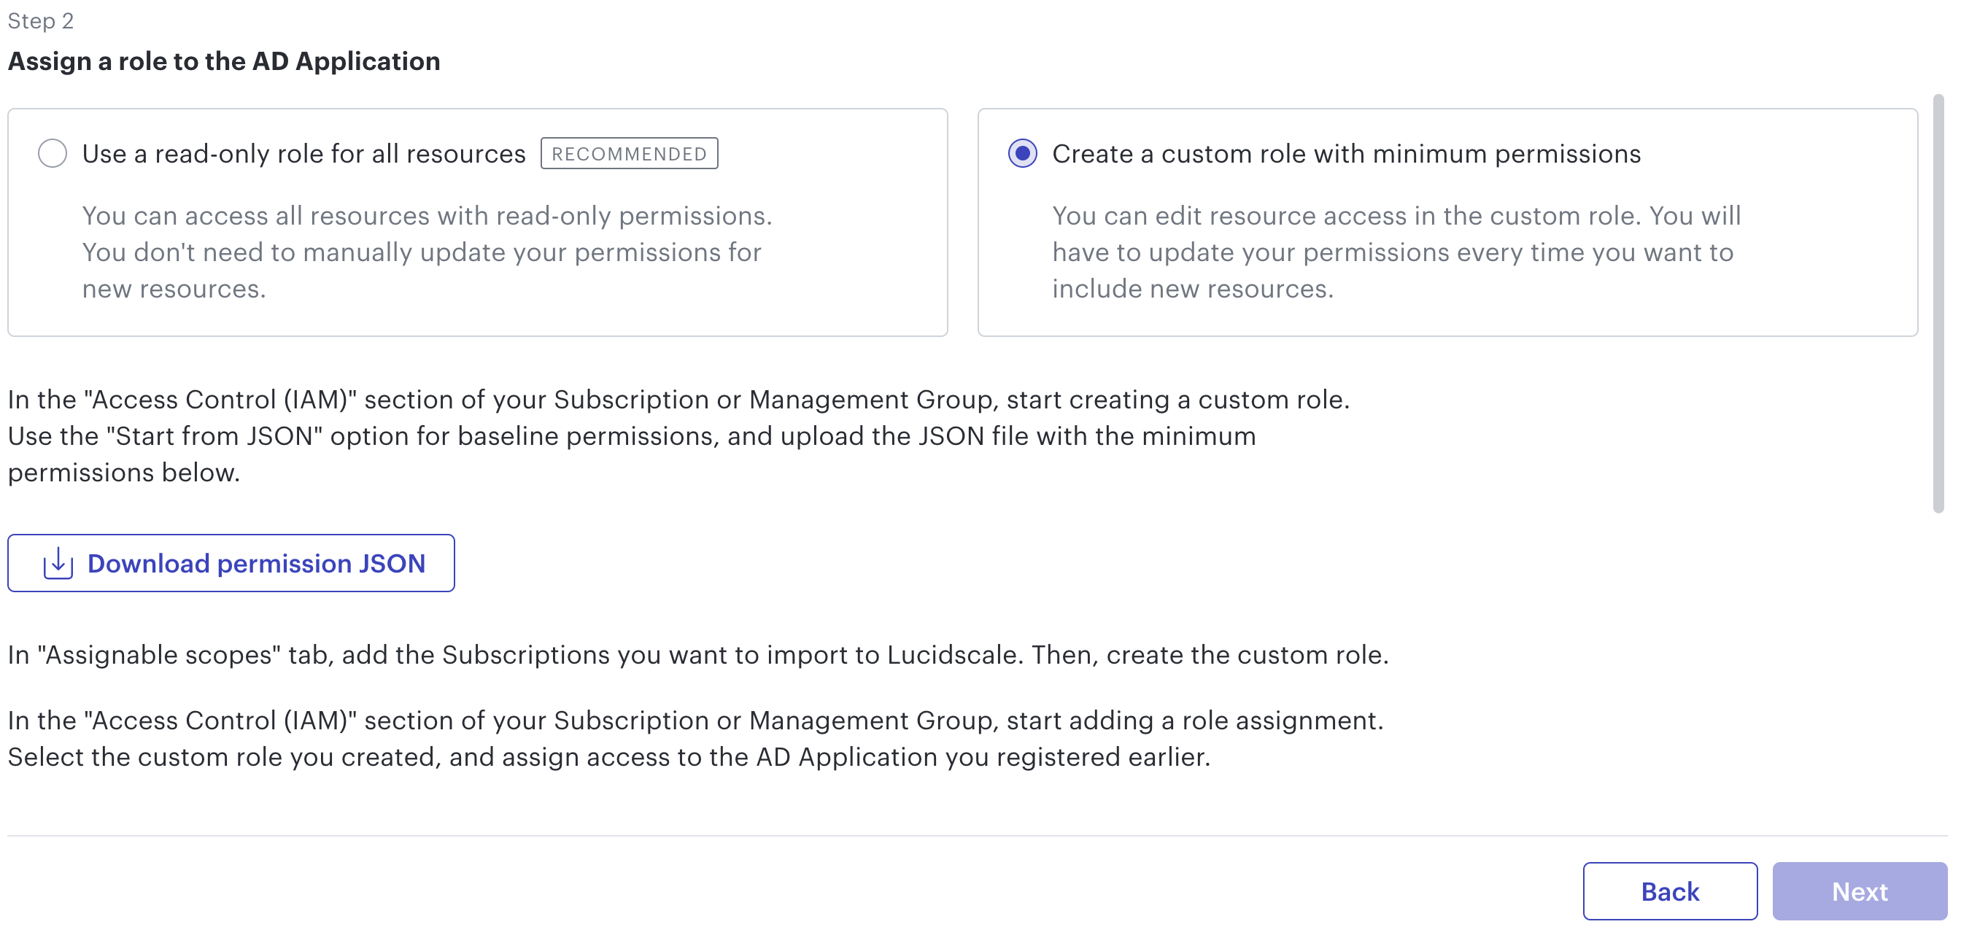Viewport: 1961px width, 935px height.
Task: Click 'Create a custom role with minimum permissions' label
Action: click(x=1346, y=154)
